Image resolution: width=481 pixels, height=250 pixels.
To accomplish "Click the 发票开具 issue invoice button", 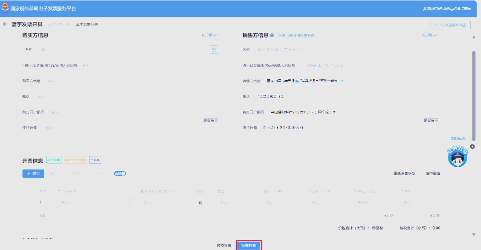I will click(x=249, y=246).
